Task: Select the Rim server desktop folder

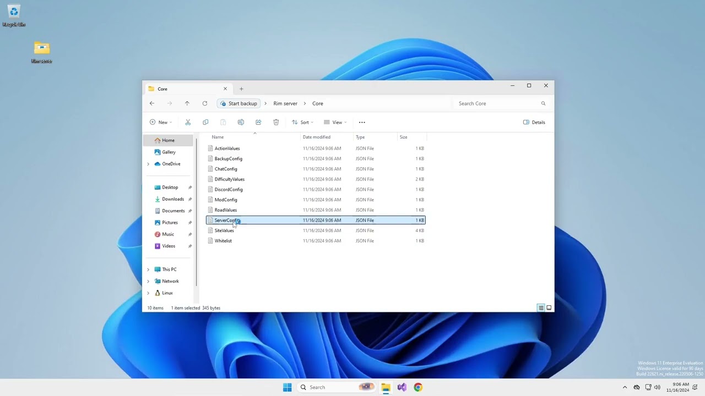Action: (x=42, y=52)
